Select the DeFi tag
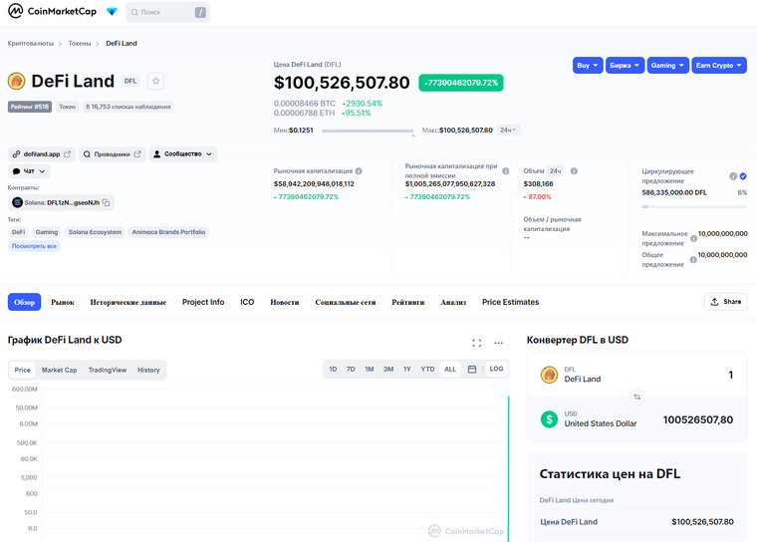Screen dimensions: 757x542 click(x=18, y=232)
